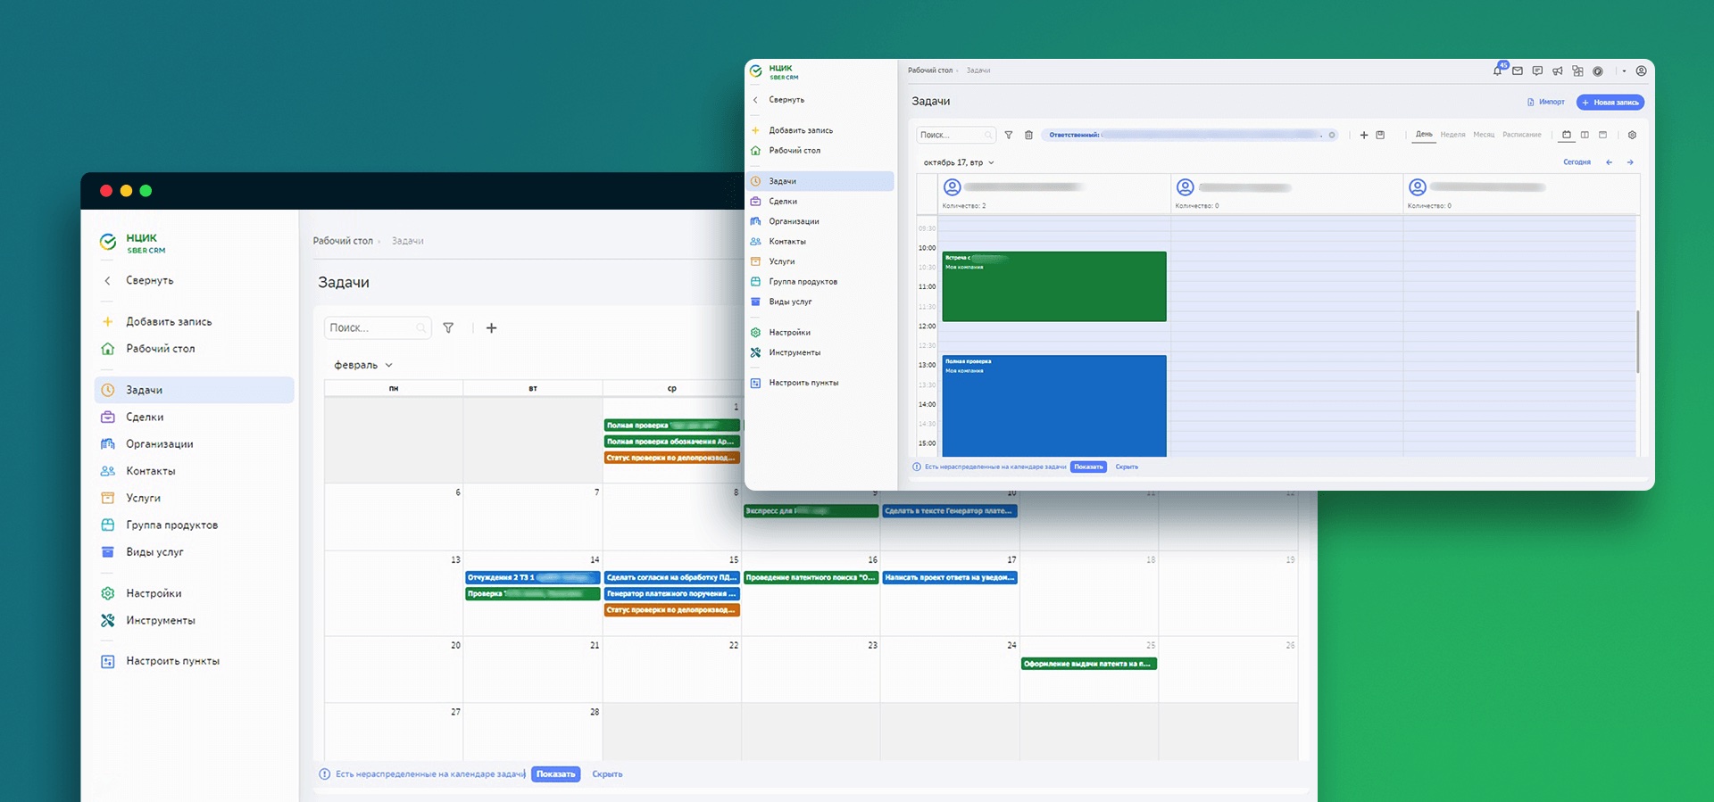The image size is (1714, 802).
Task: Go to next day with right arrow
Action: 1630,162
